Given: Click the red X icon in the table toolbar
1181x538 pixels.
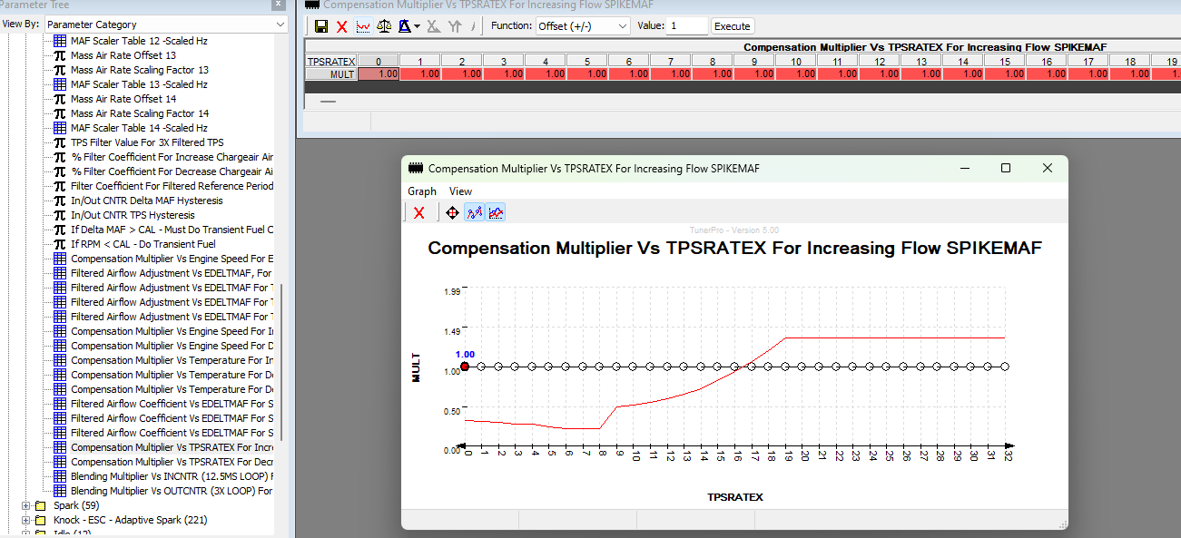Looking at the screenshot, I should [342, 26].
